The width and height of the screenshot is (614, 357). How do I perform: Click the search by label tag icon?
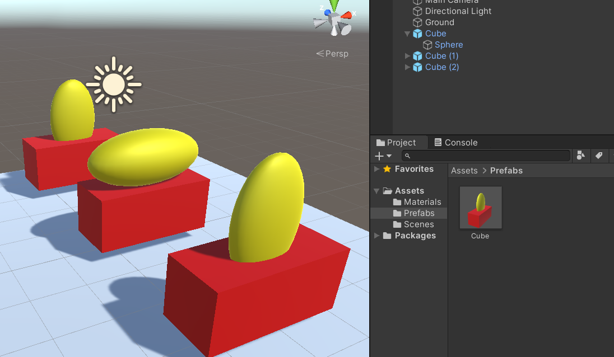click(599, 156)
